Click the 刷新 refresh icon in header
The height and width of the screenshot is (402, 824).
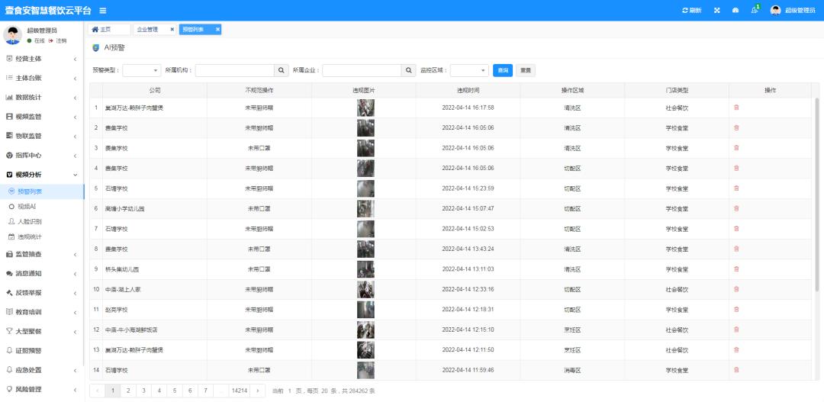tap(684, 11)
